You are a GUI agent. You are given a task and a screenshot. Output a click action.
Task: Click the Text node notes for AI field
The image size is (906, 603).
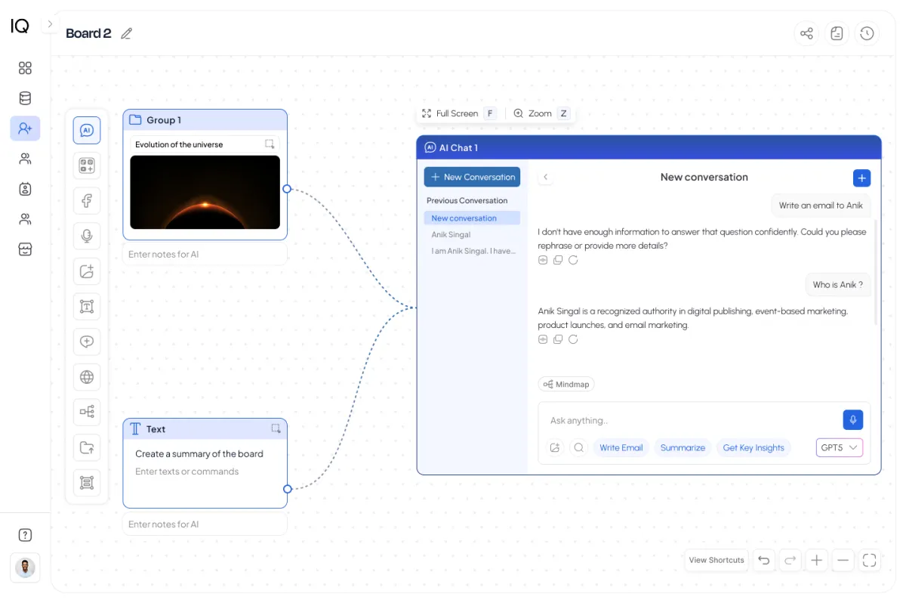205,524
